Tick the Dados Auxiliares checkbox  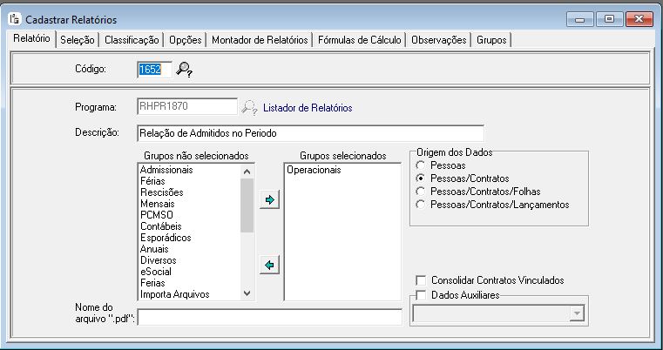coord(423,296)
